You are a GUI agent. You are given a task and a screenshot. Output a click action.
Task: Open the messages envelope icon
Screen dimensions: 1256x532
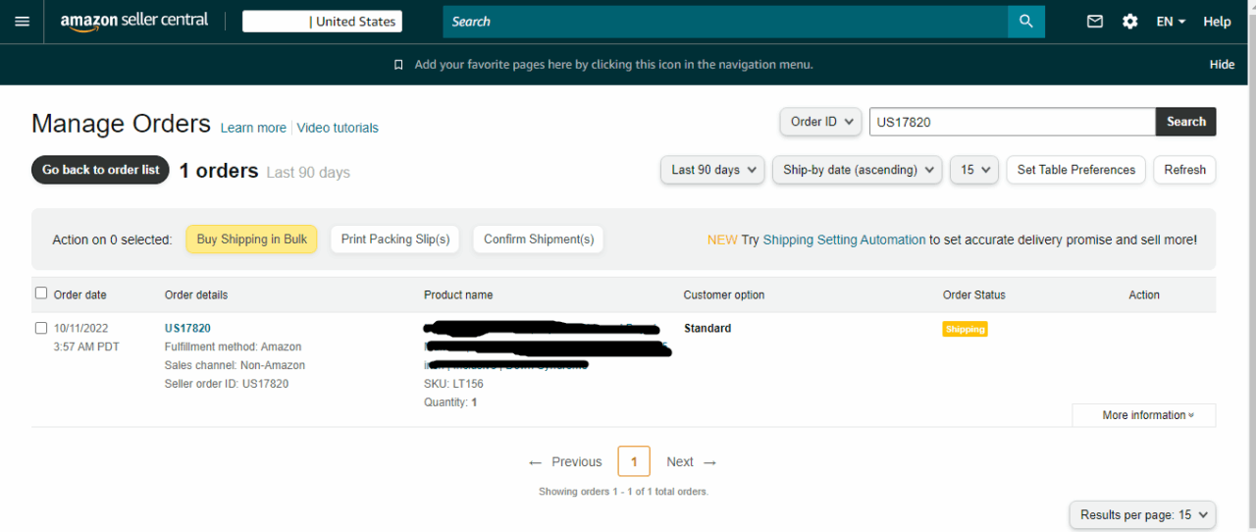(1095, 22)
